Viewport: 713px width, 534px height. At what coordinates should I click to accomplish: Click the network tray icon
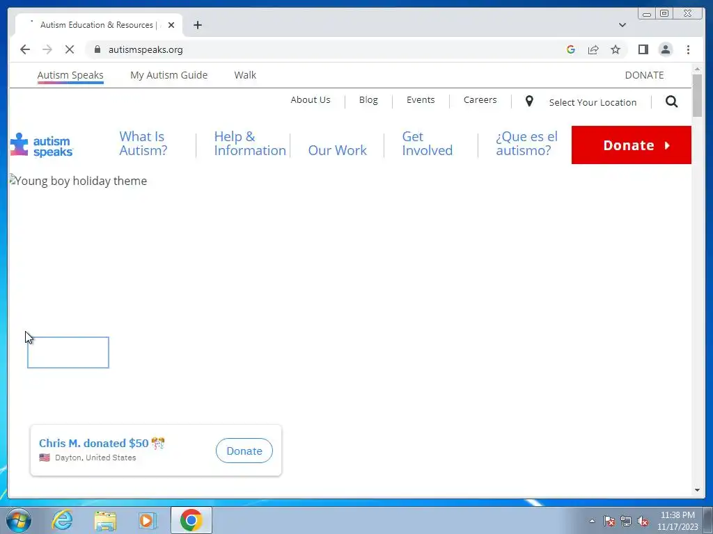pos(626,521)
